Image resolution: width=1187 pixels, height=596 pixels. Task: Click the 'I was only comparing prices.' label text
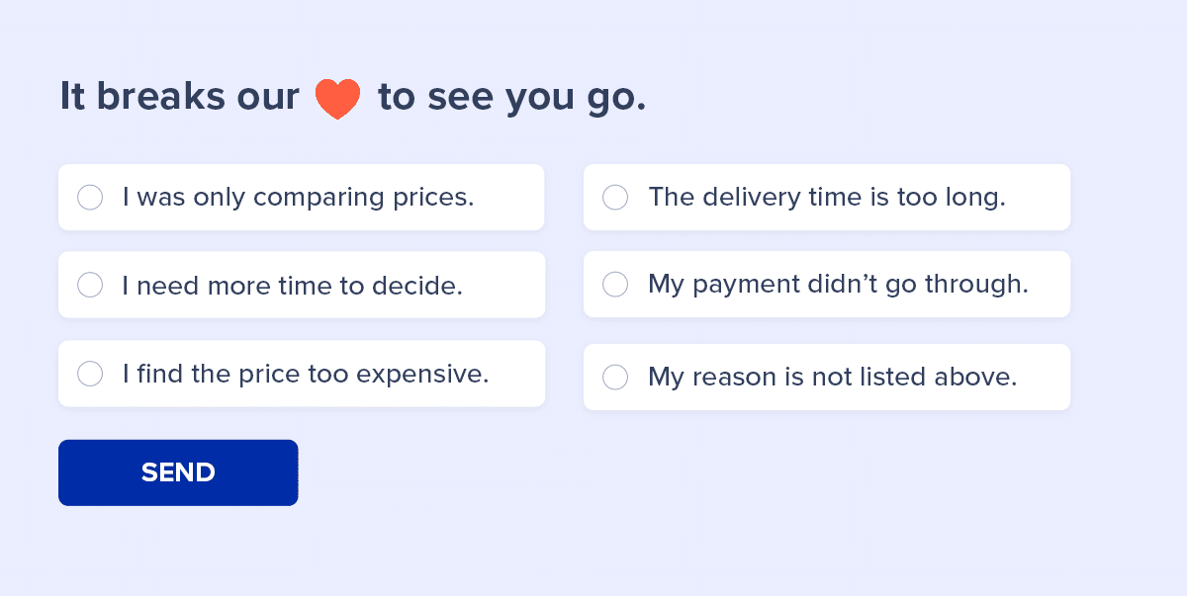click(298, 198)
